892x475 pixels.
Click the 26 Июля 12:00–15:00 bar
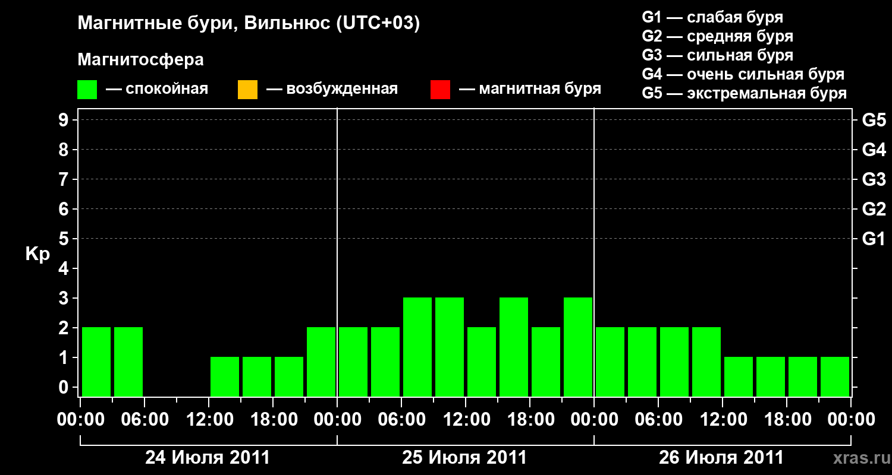tap(739, 376)
